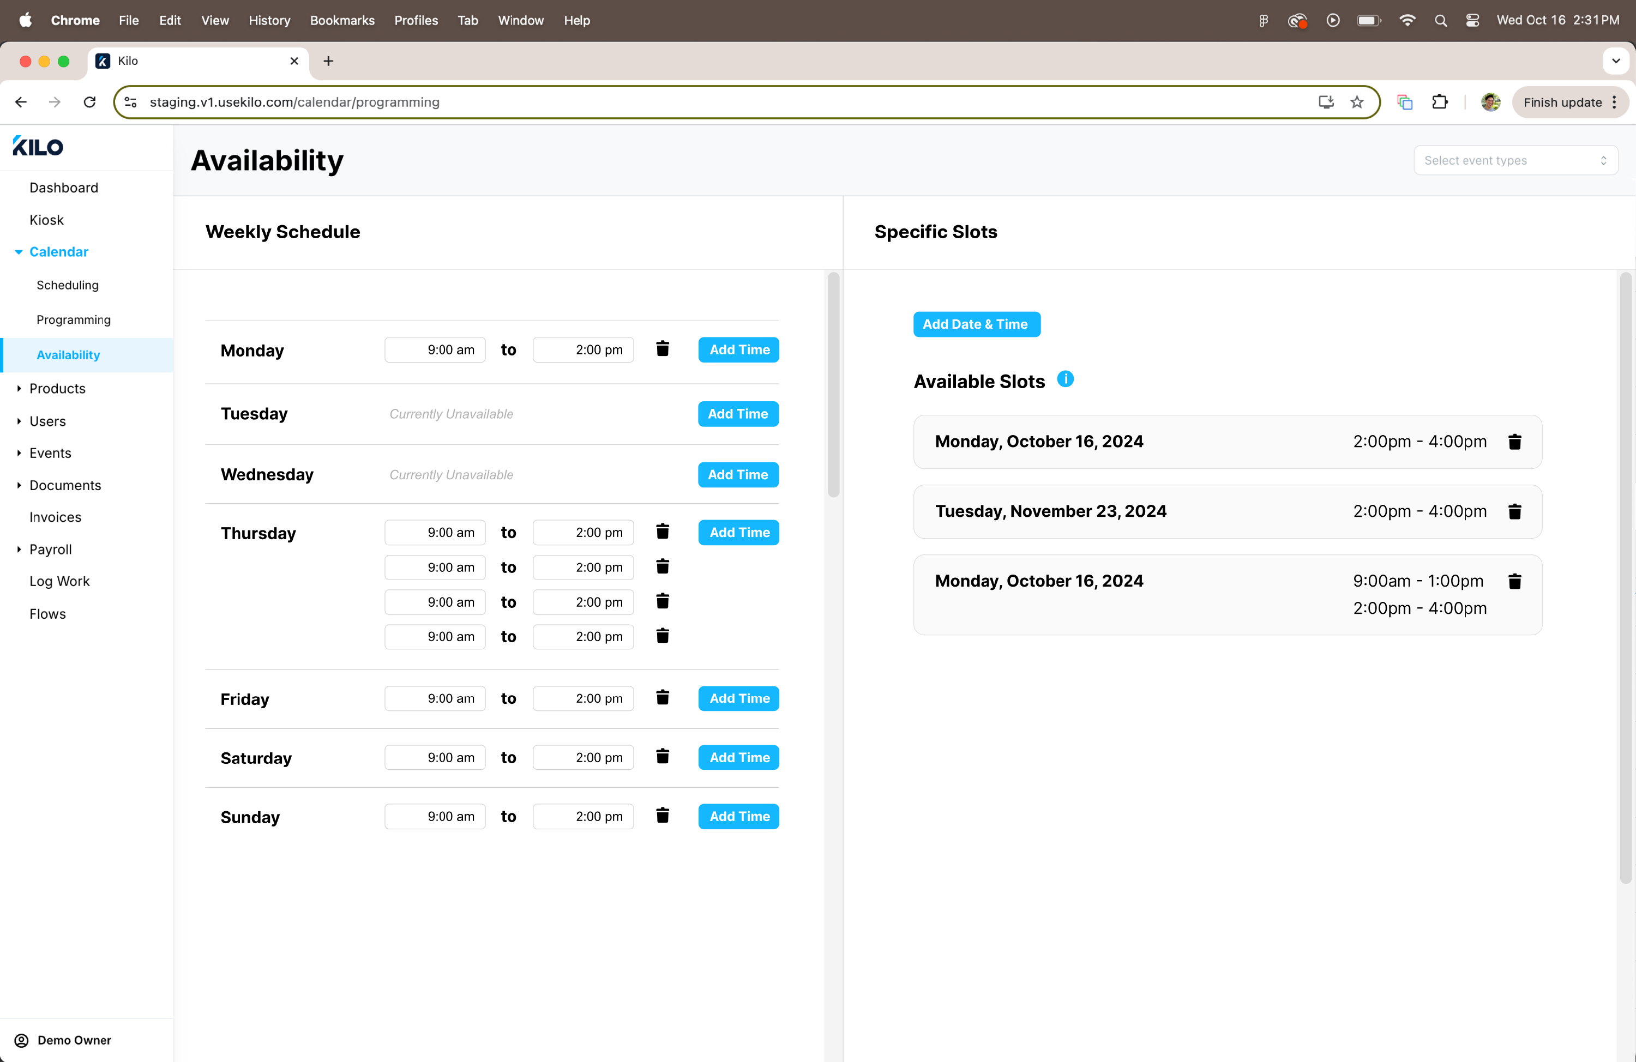Open the Chrome extensions puzzle icon

[x=1439, y=102]
